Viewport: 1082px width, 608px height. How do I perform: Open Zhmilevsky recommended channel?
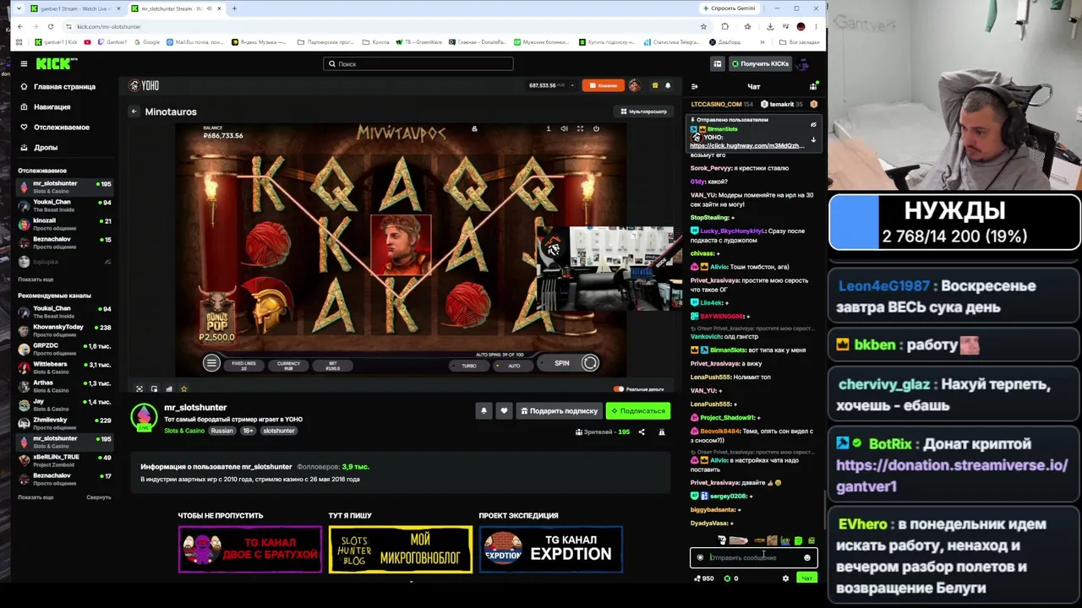point(65,423)
